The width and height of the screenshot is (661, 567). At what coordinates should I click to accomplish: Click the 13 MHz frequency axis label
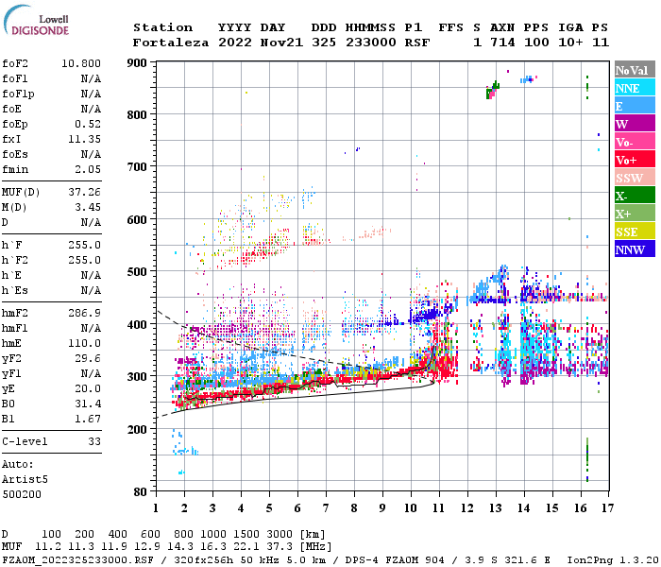tap(496, 508)
